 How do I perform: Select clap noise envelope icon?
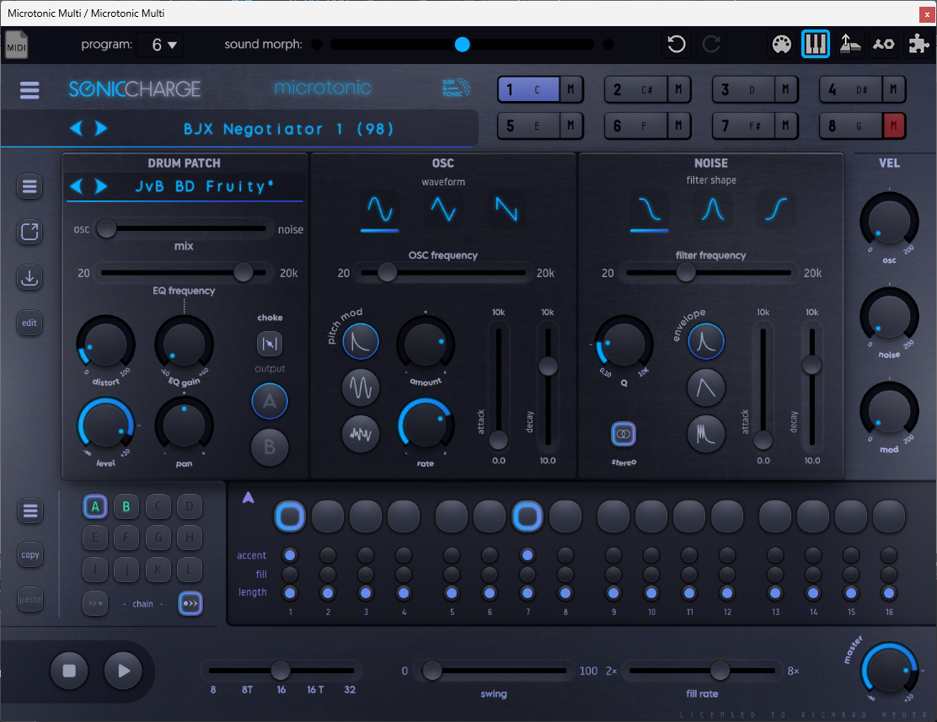[x=706, y=433]
